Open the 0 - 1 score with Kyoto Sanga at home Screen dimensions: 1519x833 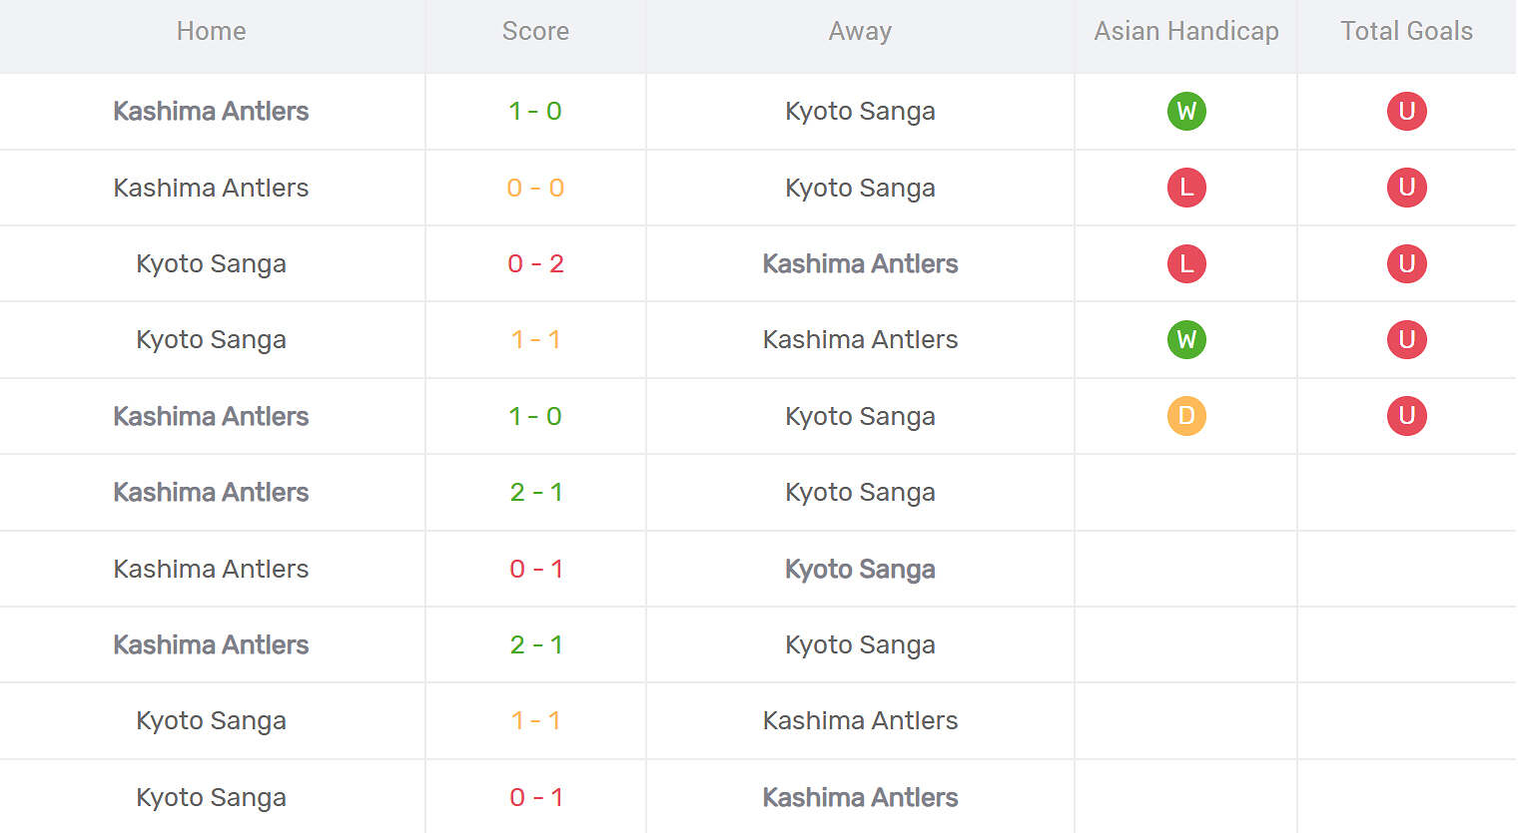pos(535,797)
